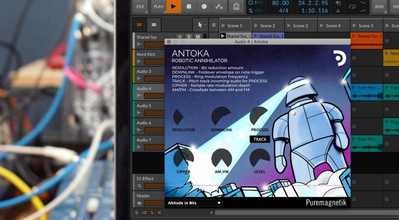
Task: Click the Audio 7 track play icon
Action: pos(139,147)
